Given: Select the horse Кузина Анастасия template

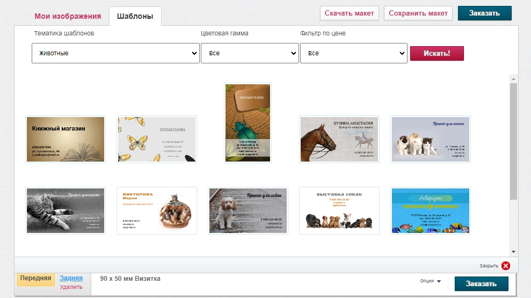Looking at the screenshot, I should 339,139.
